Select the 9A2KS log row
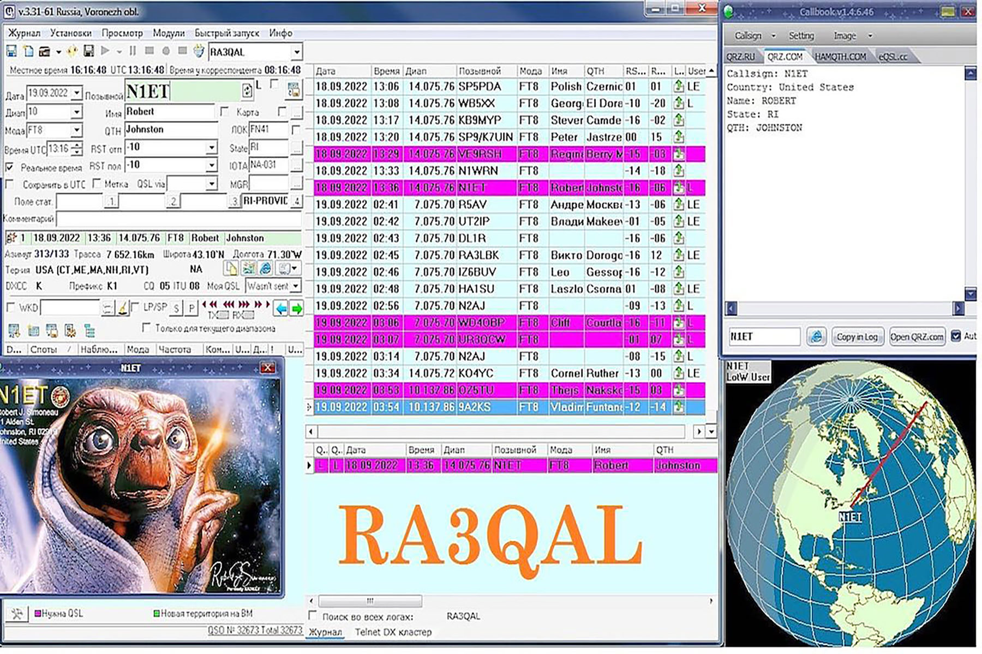This screenshot has height=654, width=982. (x=510, y=407)
